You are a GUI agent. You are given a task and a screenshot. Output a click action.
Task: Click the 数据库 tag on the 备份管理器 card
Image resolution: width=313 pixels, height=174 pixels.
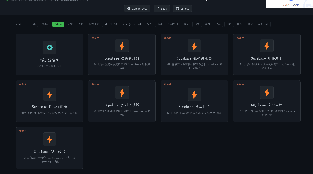95,38
